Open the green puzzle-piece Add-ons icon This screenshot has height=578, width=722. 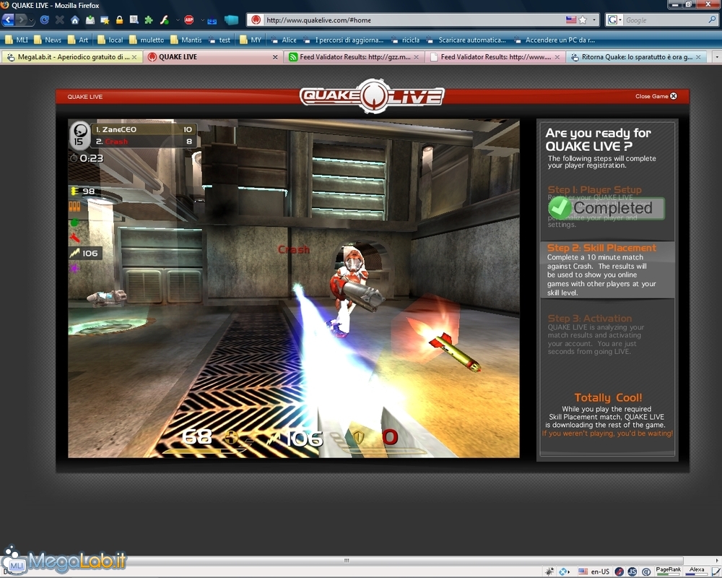149,20
